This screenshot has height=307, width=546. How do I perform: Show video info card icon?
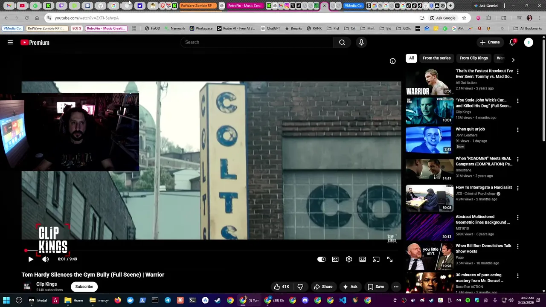[x=392, y=61]
